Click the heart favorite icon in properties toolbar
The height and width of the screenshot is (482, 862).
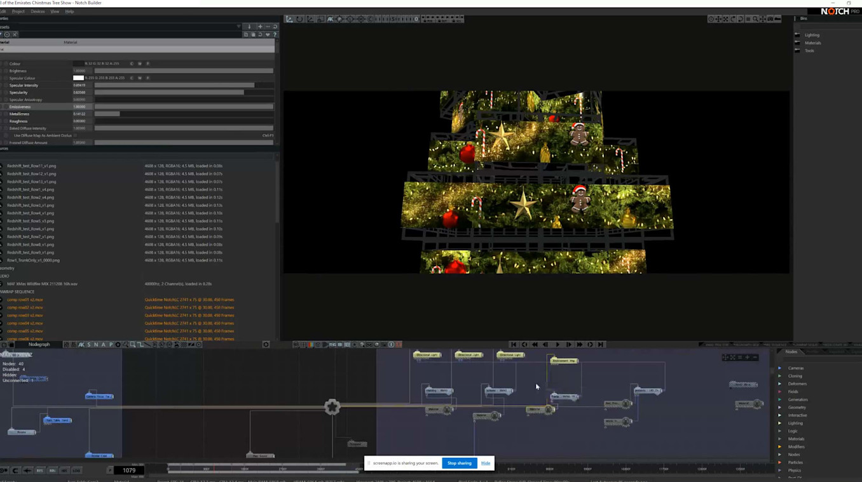(268, 34)
